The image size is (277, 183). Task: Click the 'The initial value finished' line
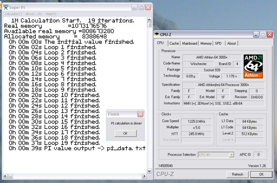click(72, 42)
